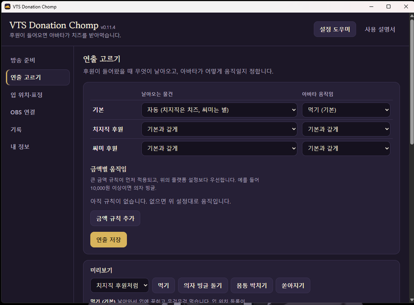
Task: Click the scrollbar down arrow
Action: (411, 300)
